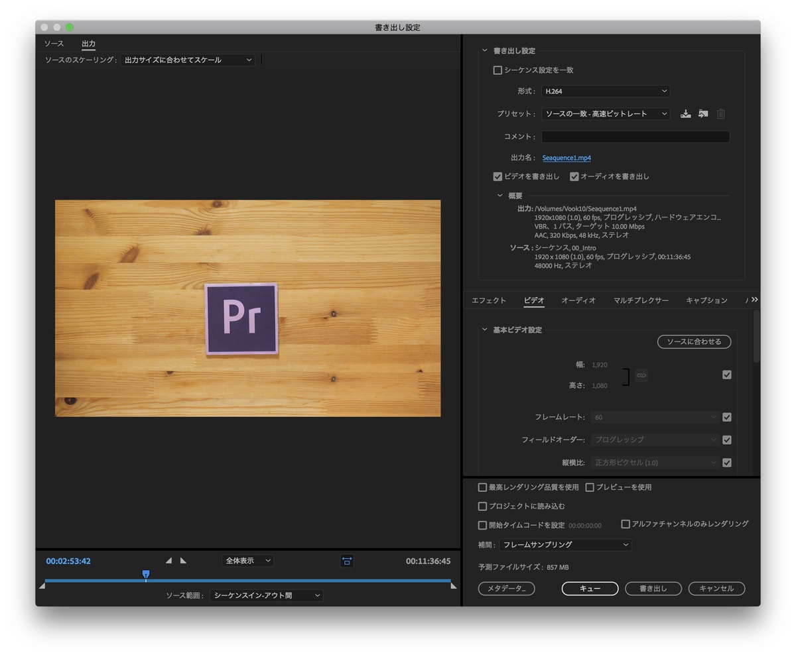Click the width-height link chain icon
Viewport: 796px width, 657px height.
tap(641, 375)
